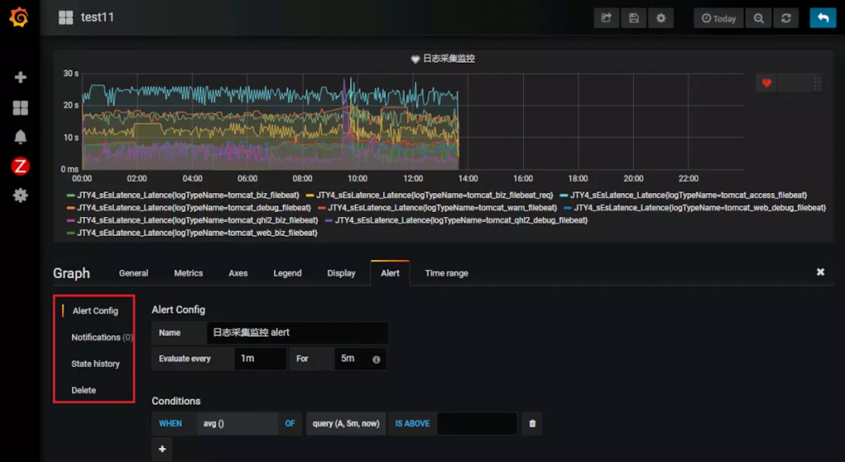This screenshot has height=462, width=845.
Task: Open the Grafana home logo
Action: (x=20, y=17)
